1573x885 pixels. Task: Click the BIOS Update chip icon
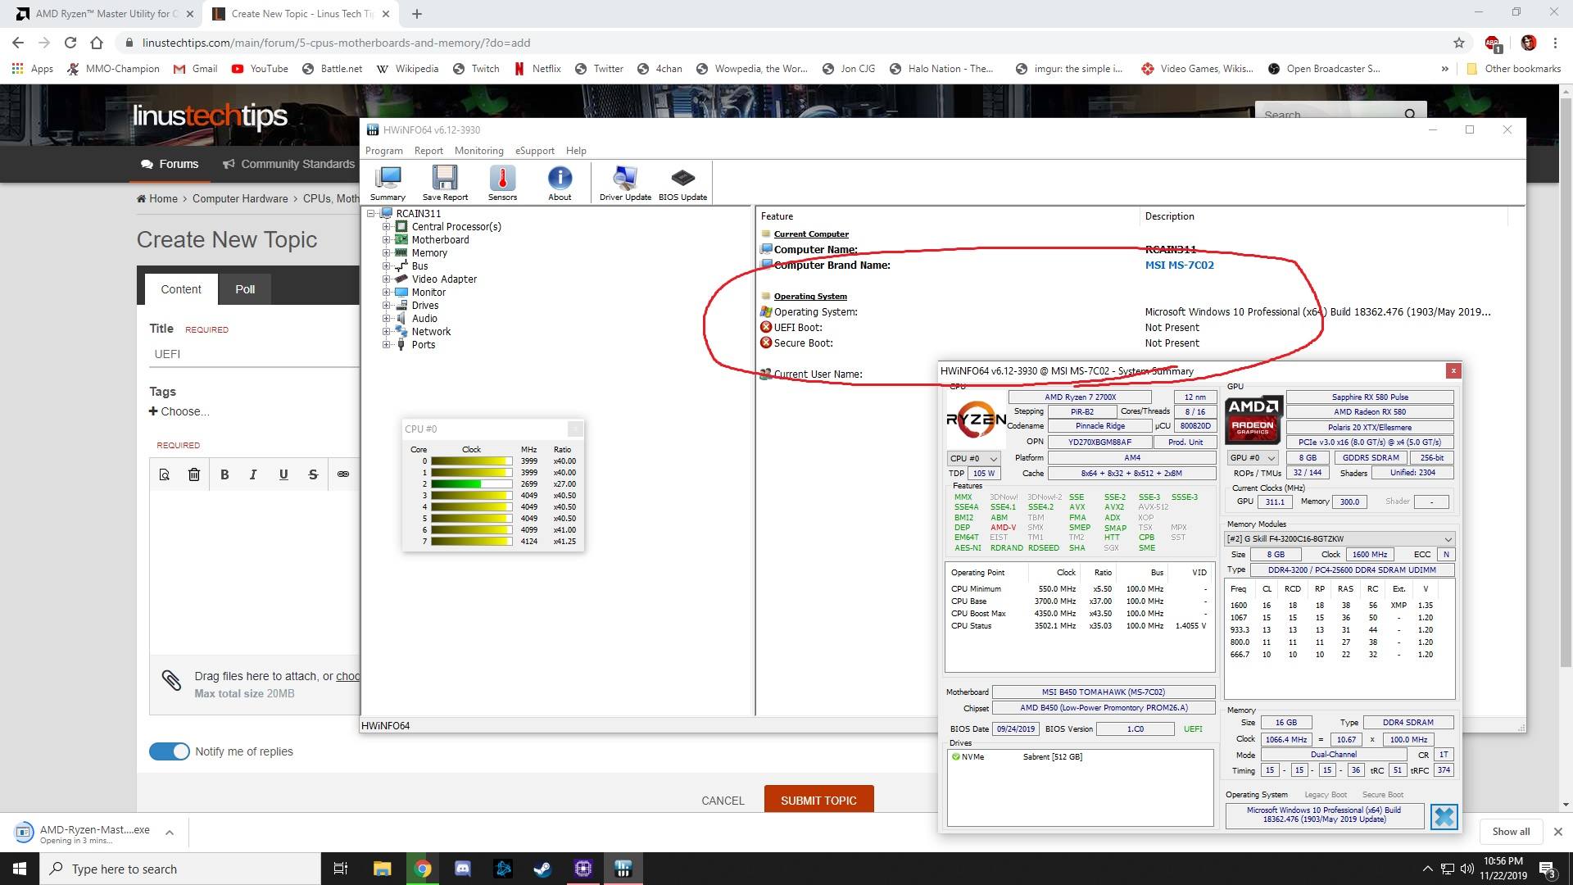682,183
